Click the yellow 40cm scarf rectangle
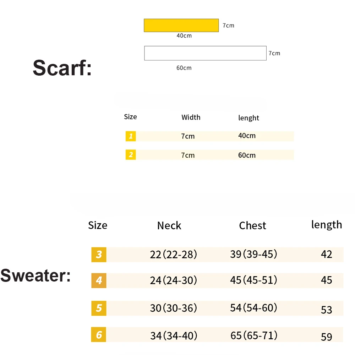 [x=181, y=25]
